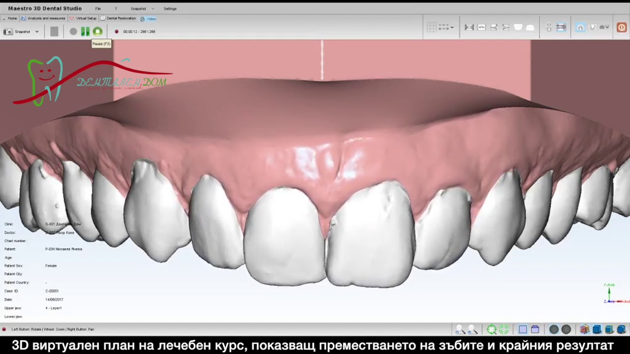This screenshot has width=630, height=354.
Task: Select the back jaw view icon
Action: (481, 28)
